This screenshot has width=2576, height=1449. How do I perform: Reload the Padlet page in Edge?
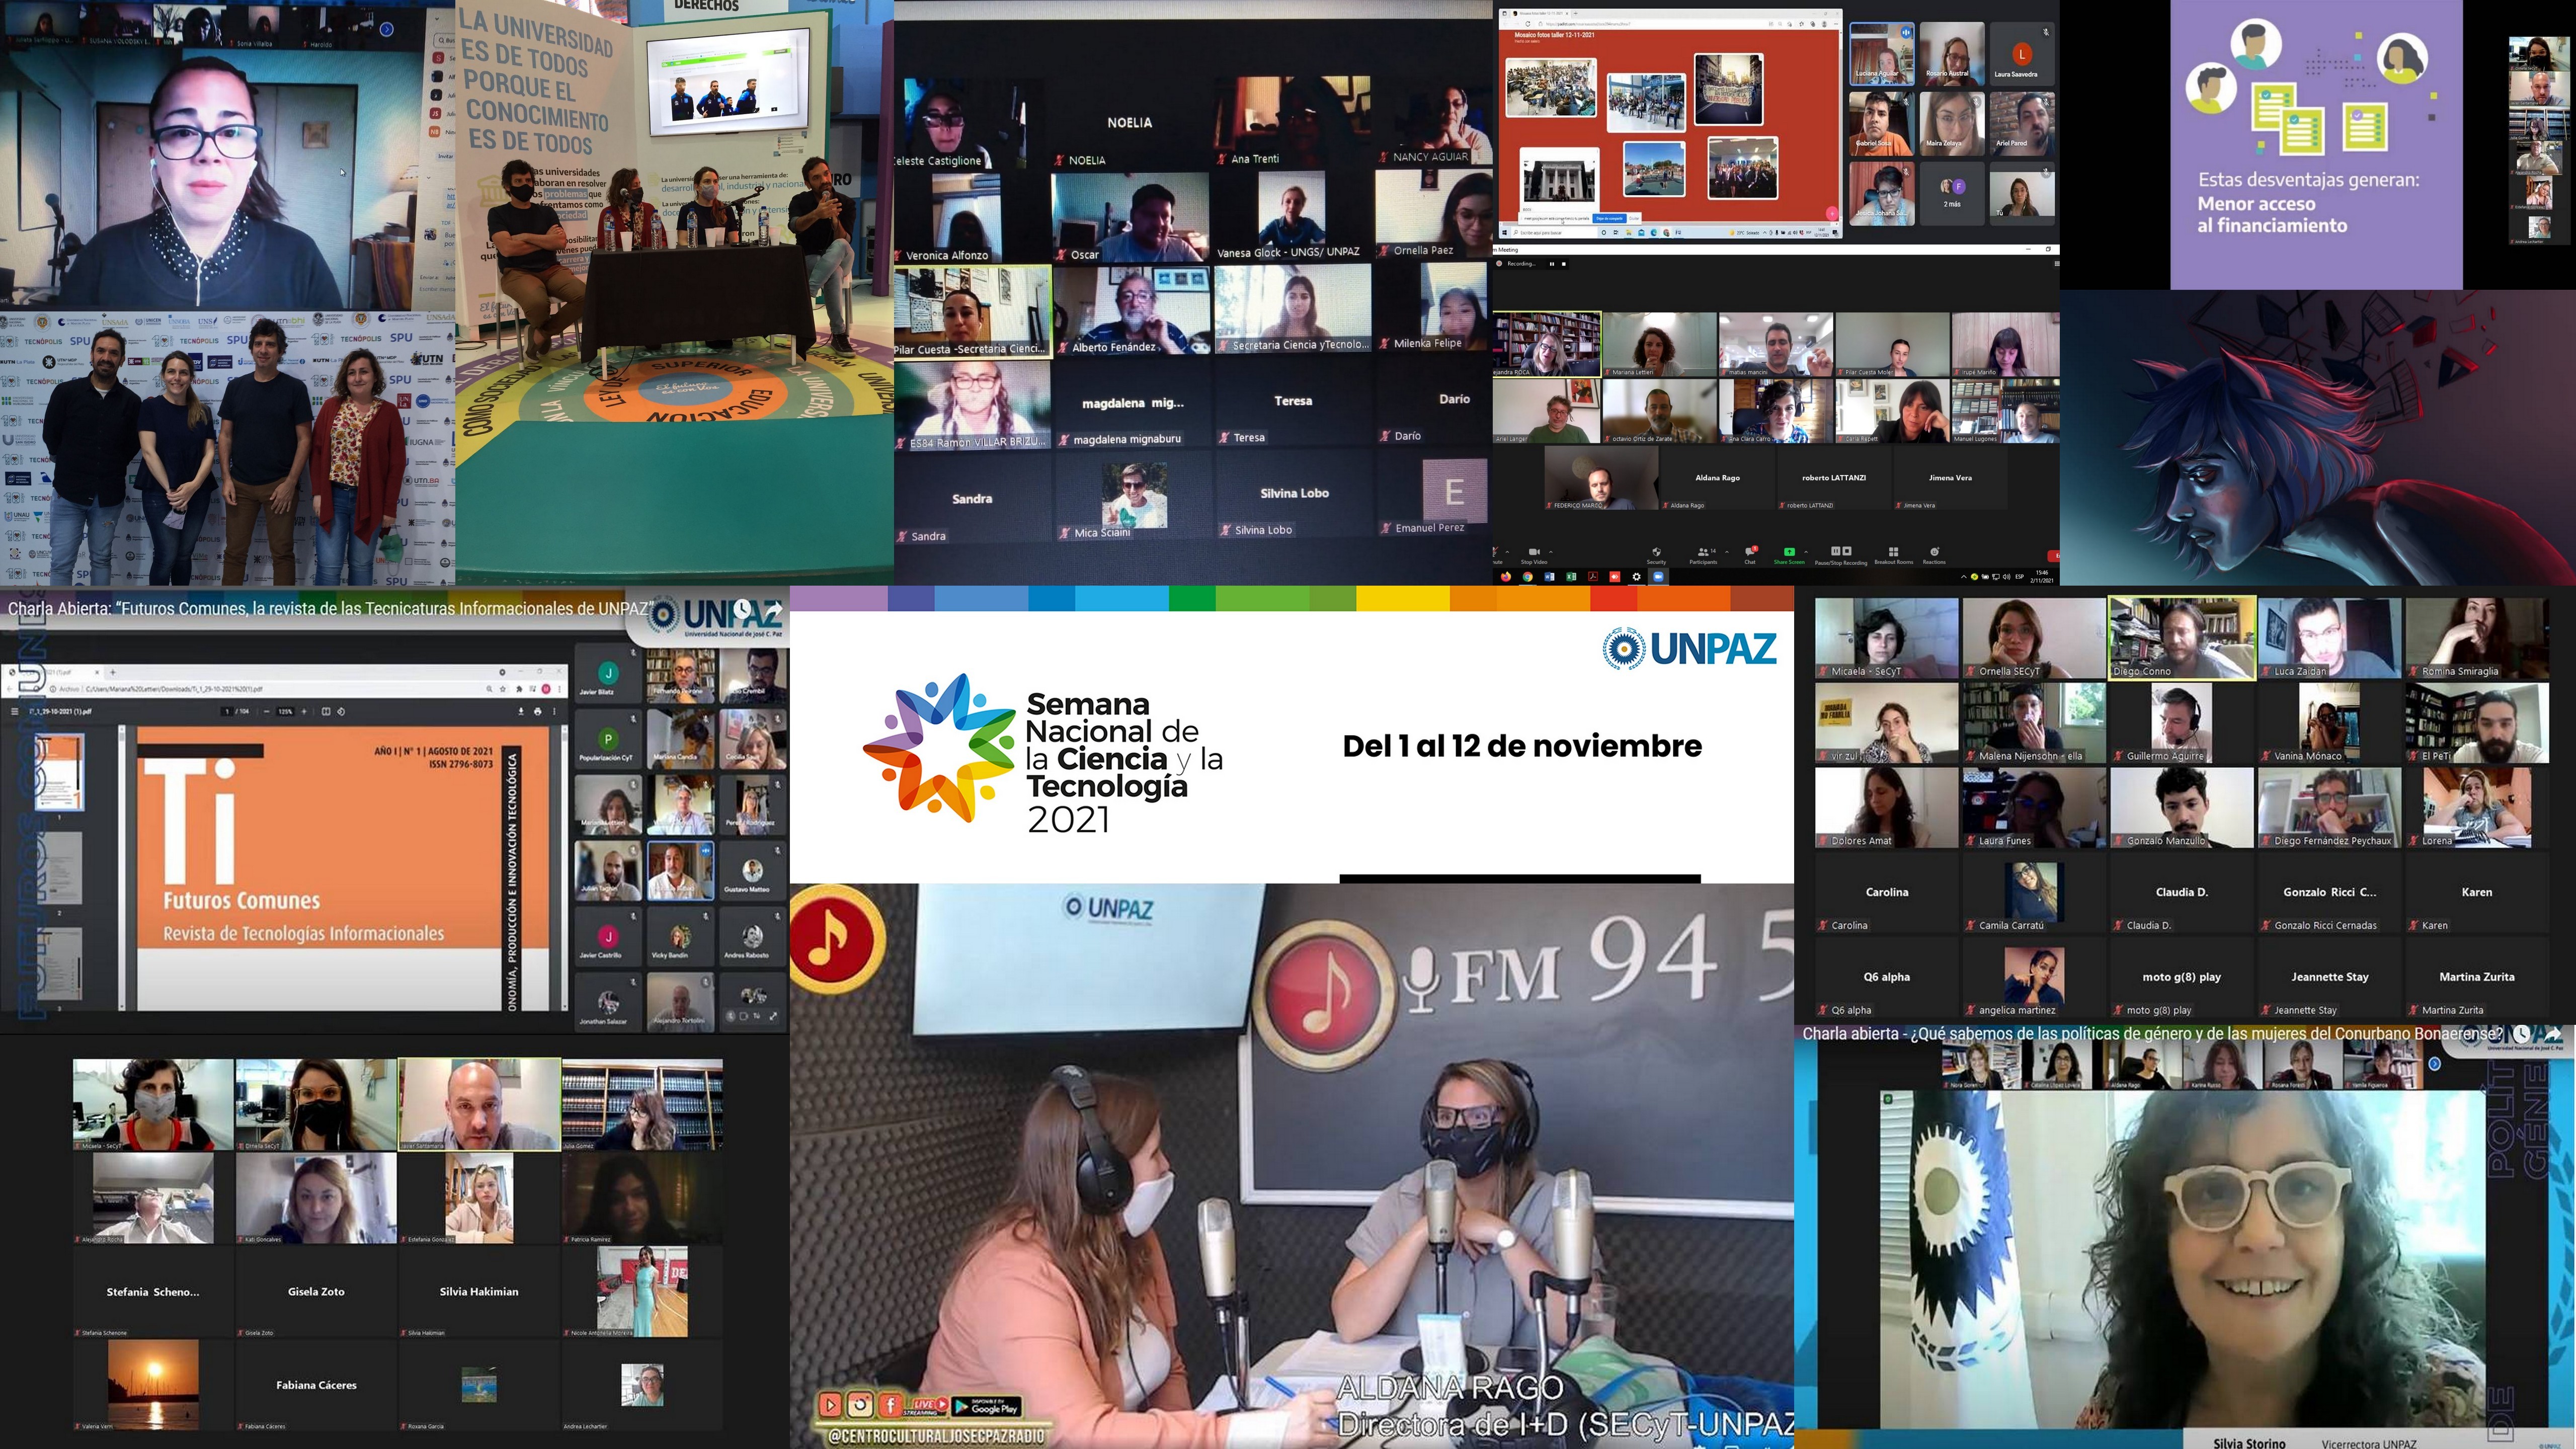1528,24
